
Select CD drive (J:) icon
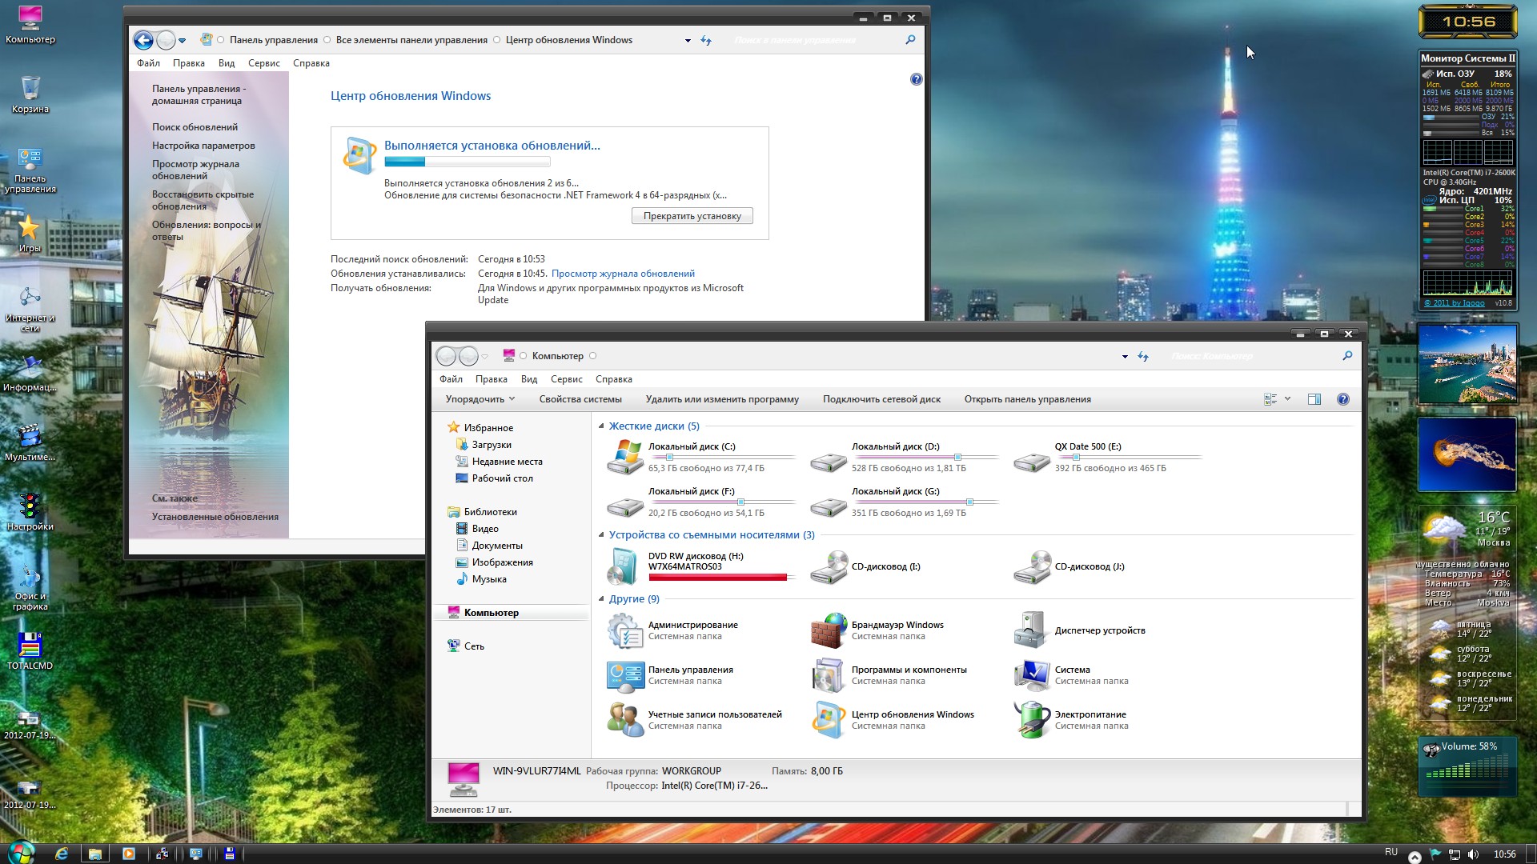(x=1031, y=566)
